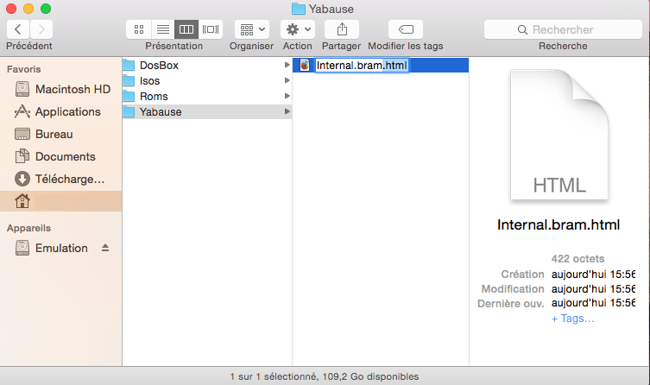The image size is (650, 385).
Task: Click the Yabause folder icon in column
Action: coord(129,111)
